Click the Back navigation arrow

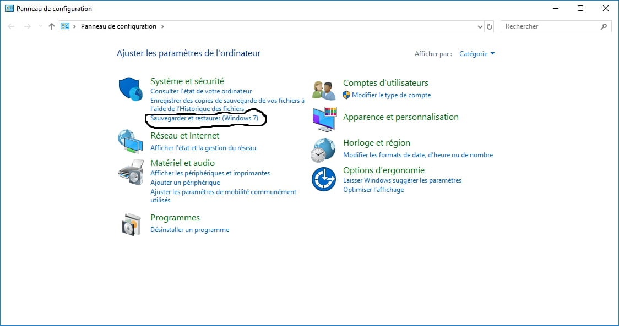pyautogui.click(x=11, y=26)
